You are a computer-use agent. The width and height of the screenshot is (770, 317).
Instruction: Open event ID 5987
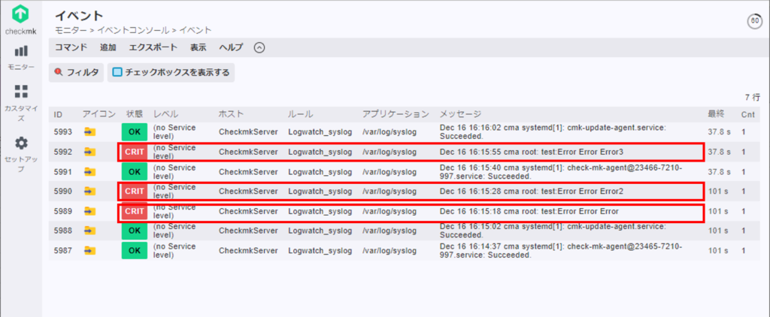coord(63,251)
